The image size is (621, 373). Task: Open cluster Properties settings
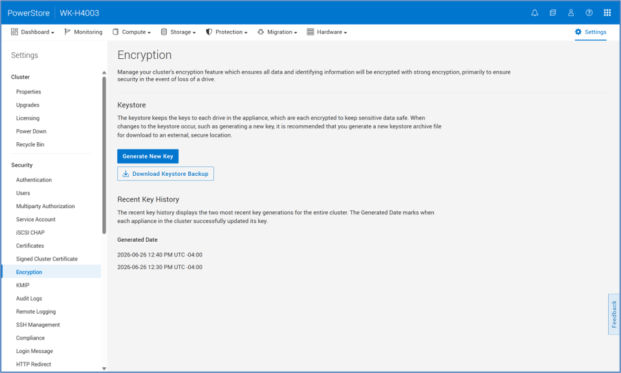pyautogui.click(x=28, y=91)
